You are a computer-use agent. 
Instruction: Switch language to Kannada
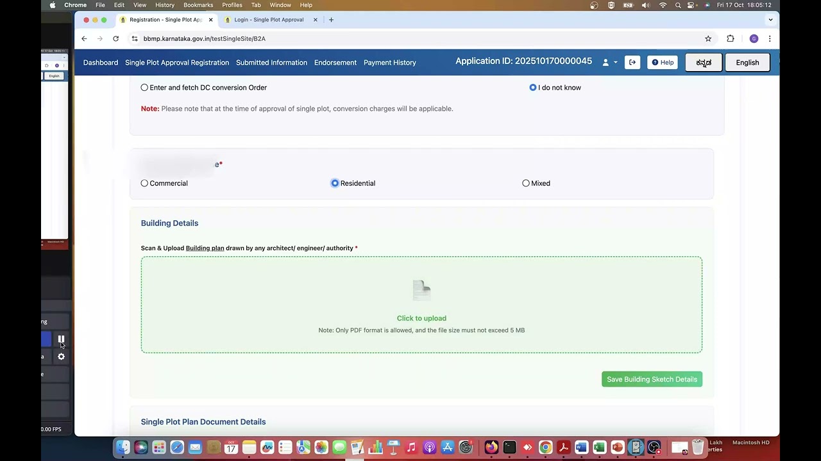[x=704, y=63]
